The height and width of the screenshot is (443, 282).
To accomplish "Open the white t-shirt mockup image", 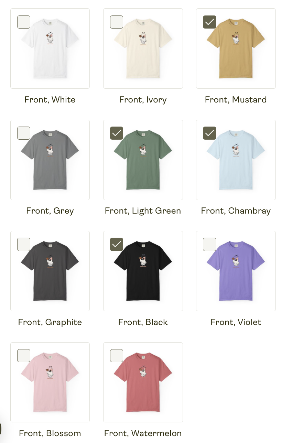I will click(x=50, y=48).
